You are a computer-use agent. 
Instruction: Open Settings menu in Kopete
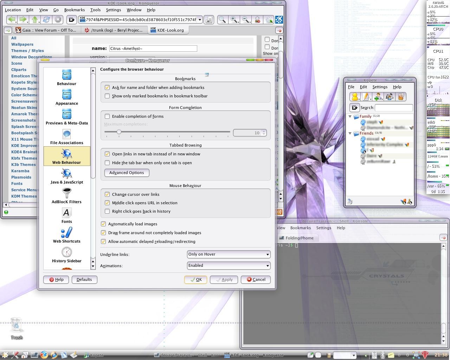(380, 87)
